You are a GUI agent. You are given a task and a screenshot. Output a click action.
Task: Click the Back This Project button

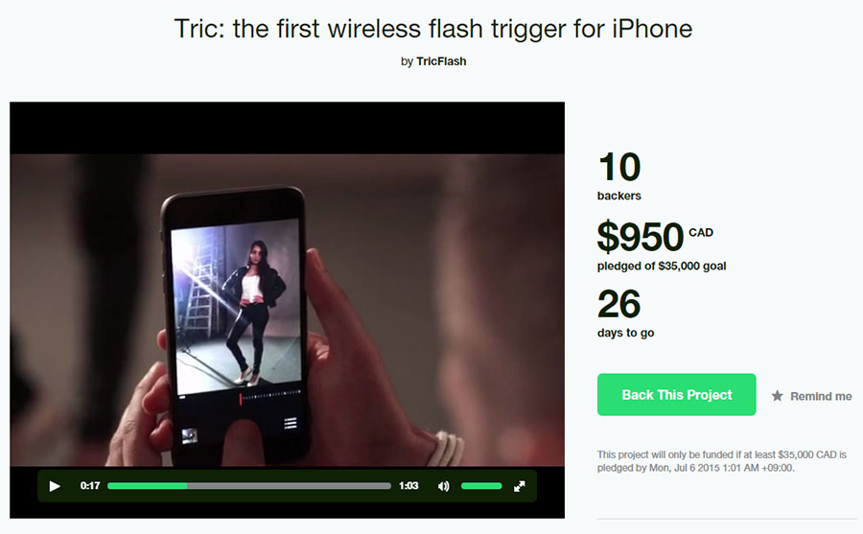[x=676, y=395]
